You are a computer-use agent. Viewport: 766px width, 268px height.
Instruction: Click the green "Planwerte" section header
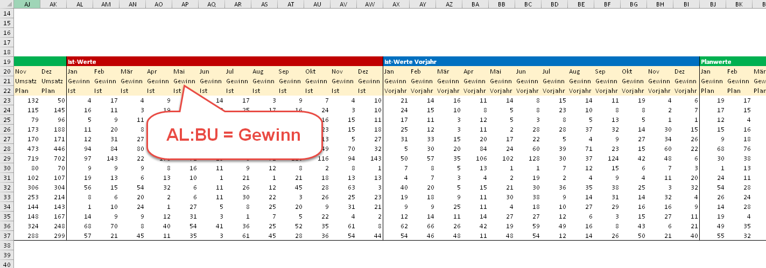tap(733, 62)
